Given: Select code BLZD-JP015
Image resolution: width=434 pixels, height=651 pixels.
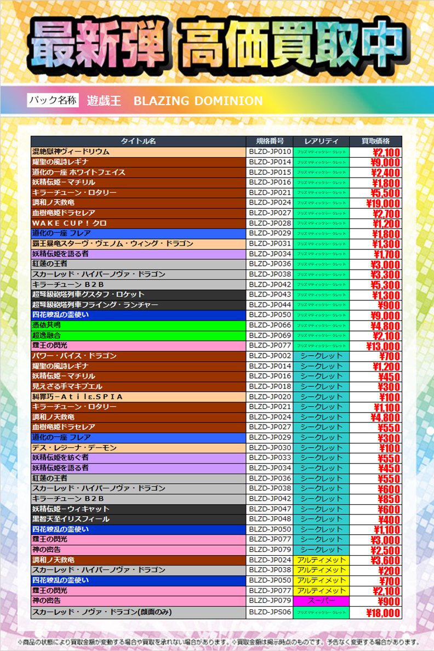Looking at the screenshot, I should click(x=270, y=172).
